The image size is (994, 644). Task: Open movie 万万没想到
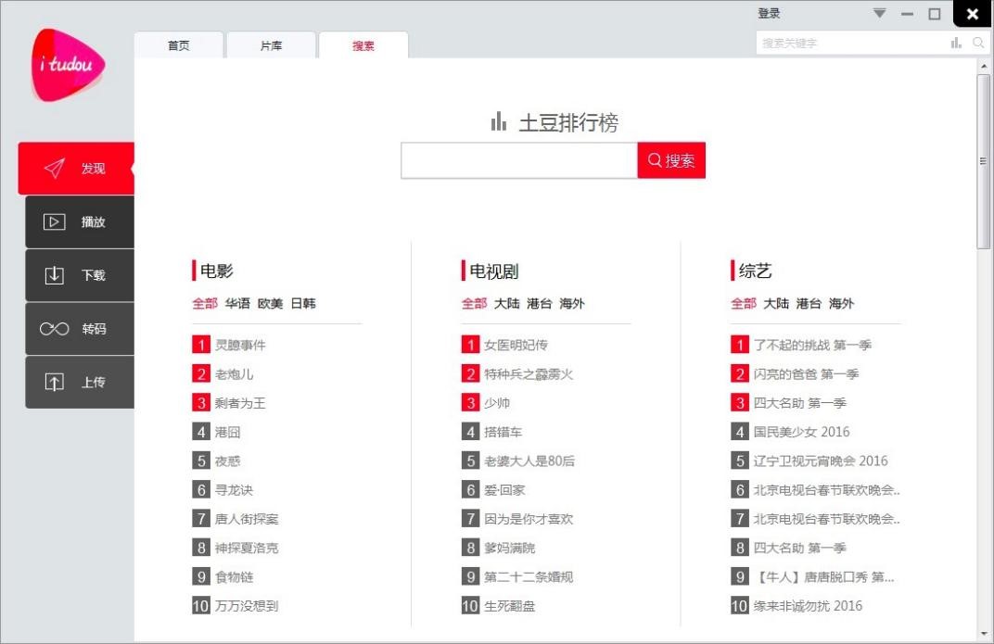[x=247, y=606]
